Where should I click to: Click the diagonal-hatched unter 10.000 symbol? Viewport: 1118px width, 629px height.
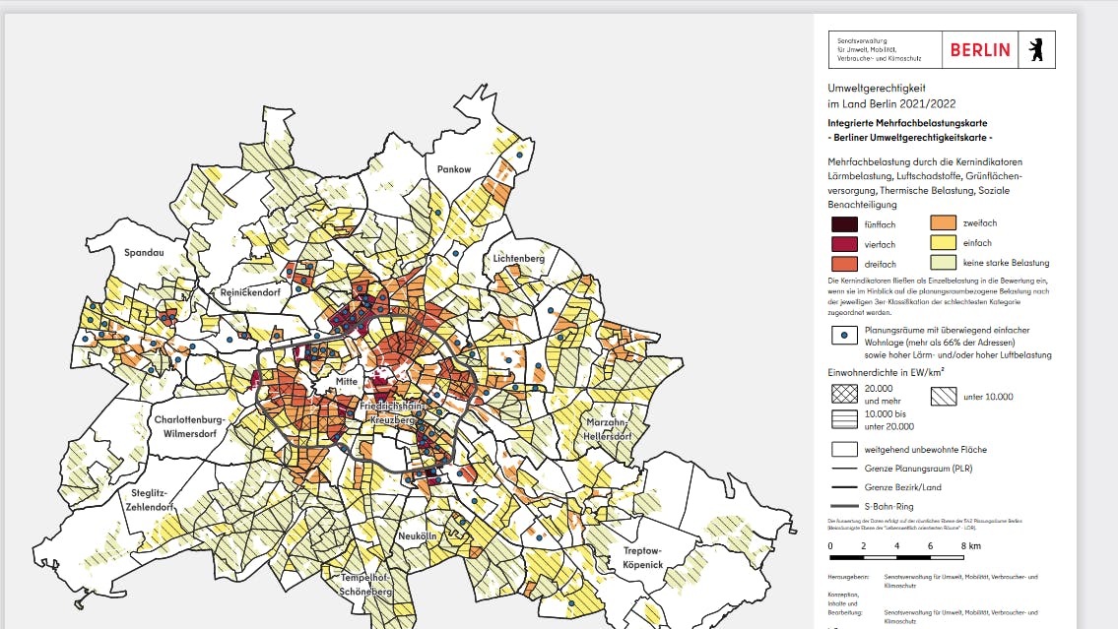pos(943,396)
